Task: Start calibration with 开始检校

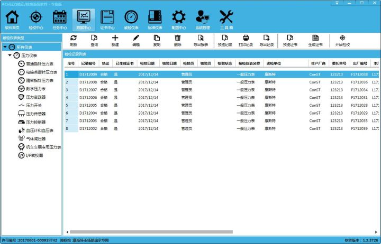Action: 342,40
